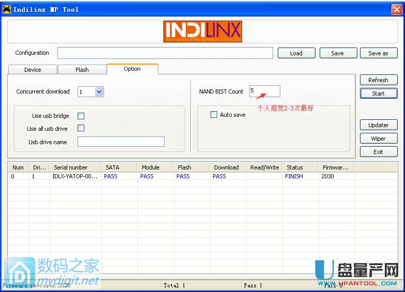Click the Indilinx app icon in title bar

7,9
